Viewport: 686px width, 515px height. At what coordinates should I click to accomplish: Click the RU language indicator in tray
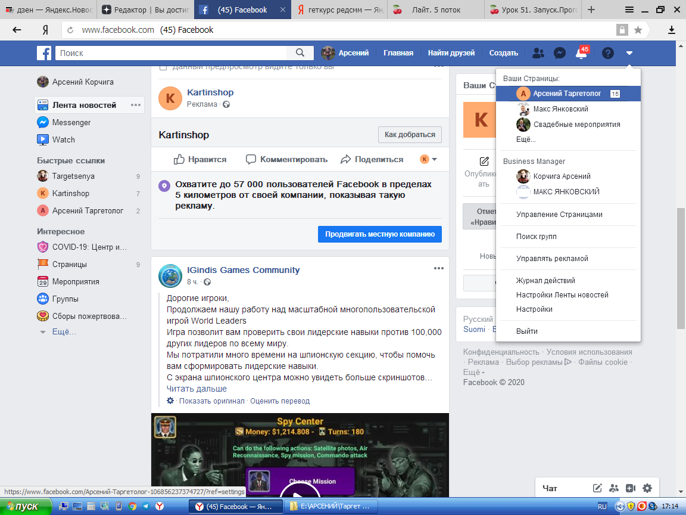pos(602,506)
